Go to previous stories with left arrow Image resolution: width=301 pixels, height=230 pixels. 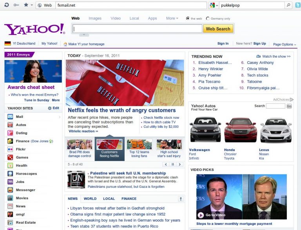coord(166,164)
